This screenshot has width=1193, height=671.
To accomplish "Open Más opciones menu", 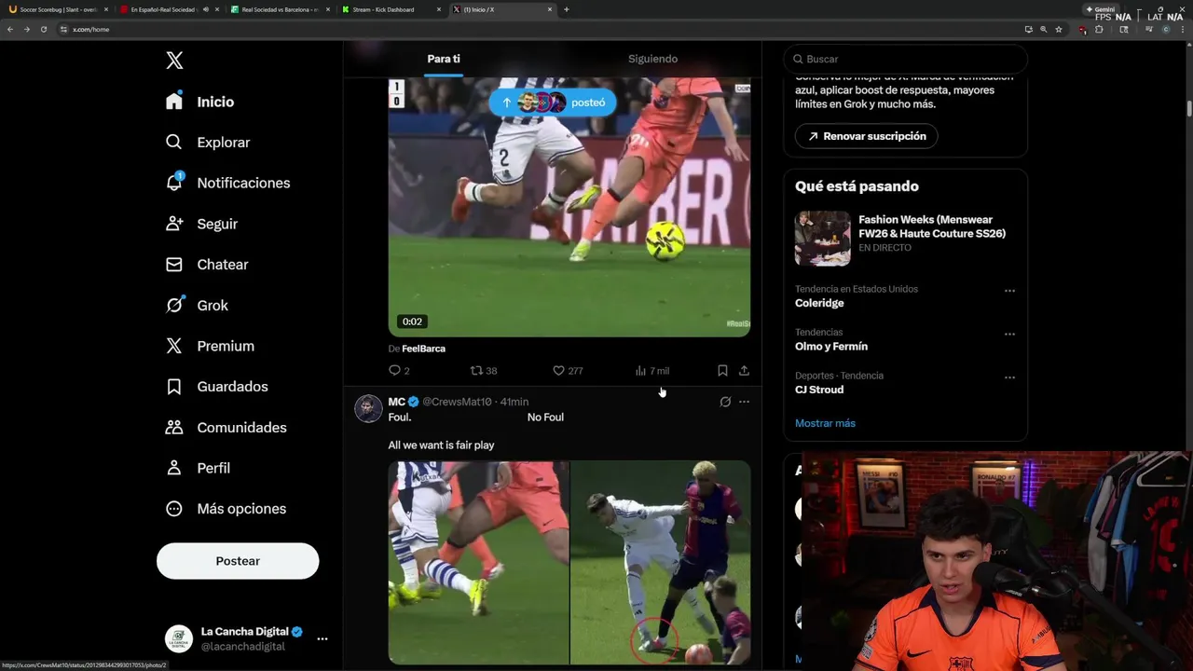I will point(226,509).
